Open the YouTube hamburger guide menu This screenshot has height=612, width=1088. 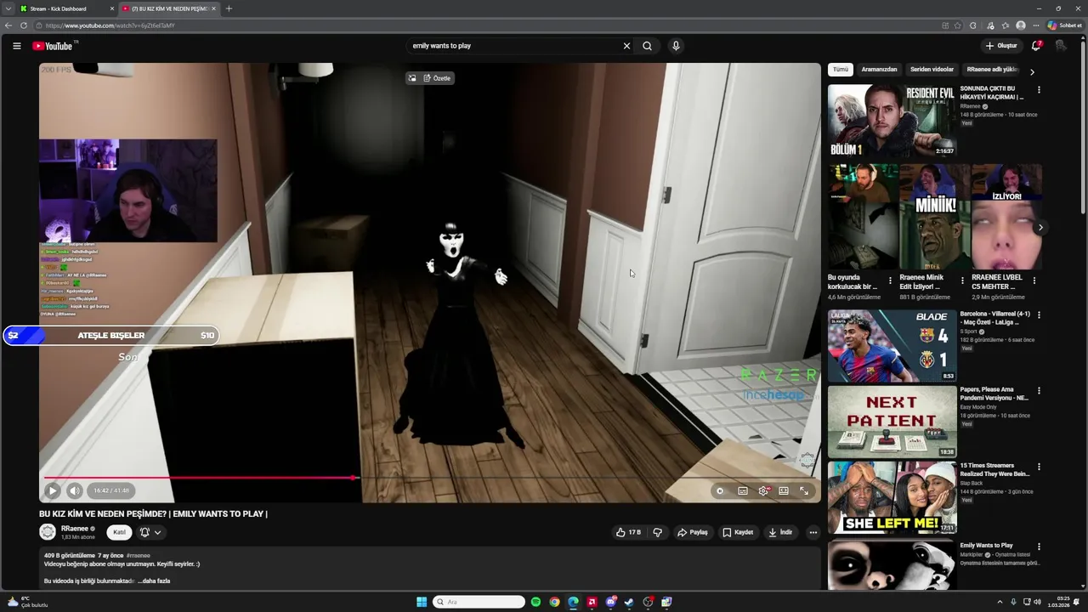17,46
